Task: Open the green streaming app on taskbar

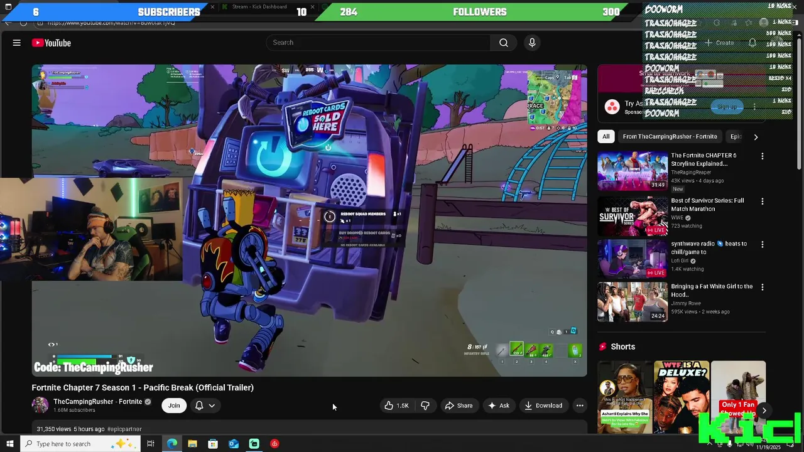Action: point(254,444)
